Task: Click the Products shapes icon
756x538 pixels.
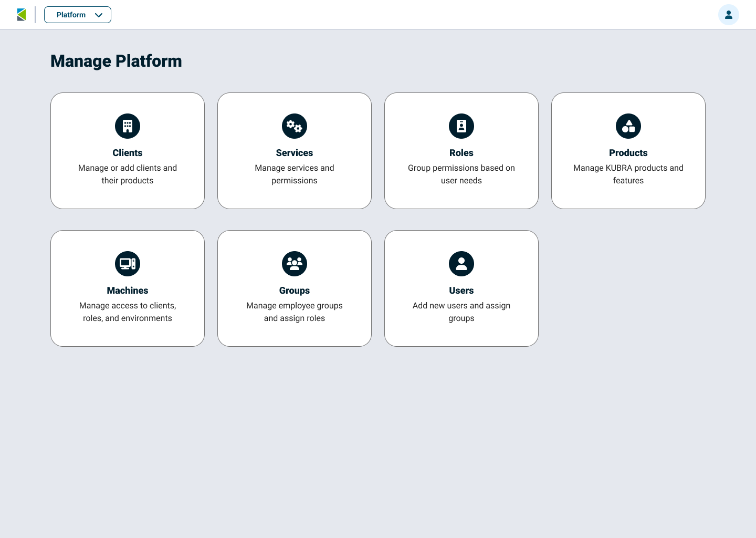Action: [x=628, y=126]
